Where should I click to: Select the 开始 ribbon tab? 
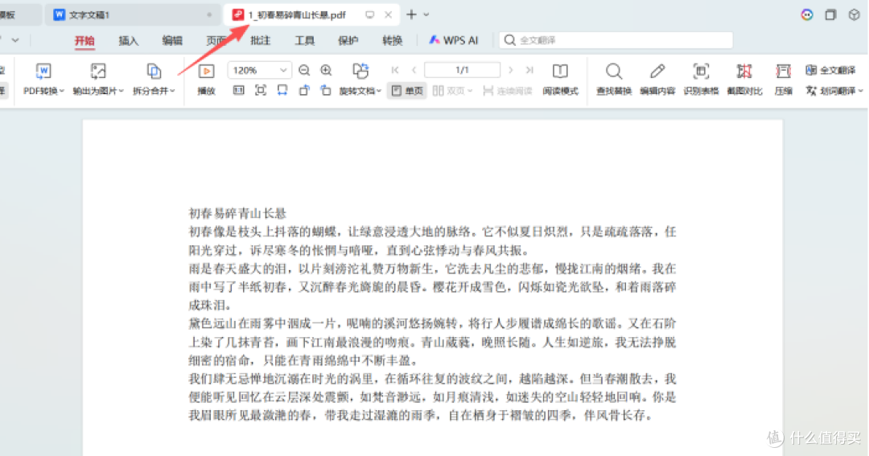(84, 40)
